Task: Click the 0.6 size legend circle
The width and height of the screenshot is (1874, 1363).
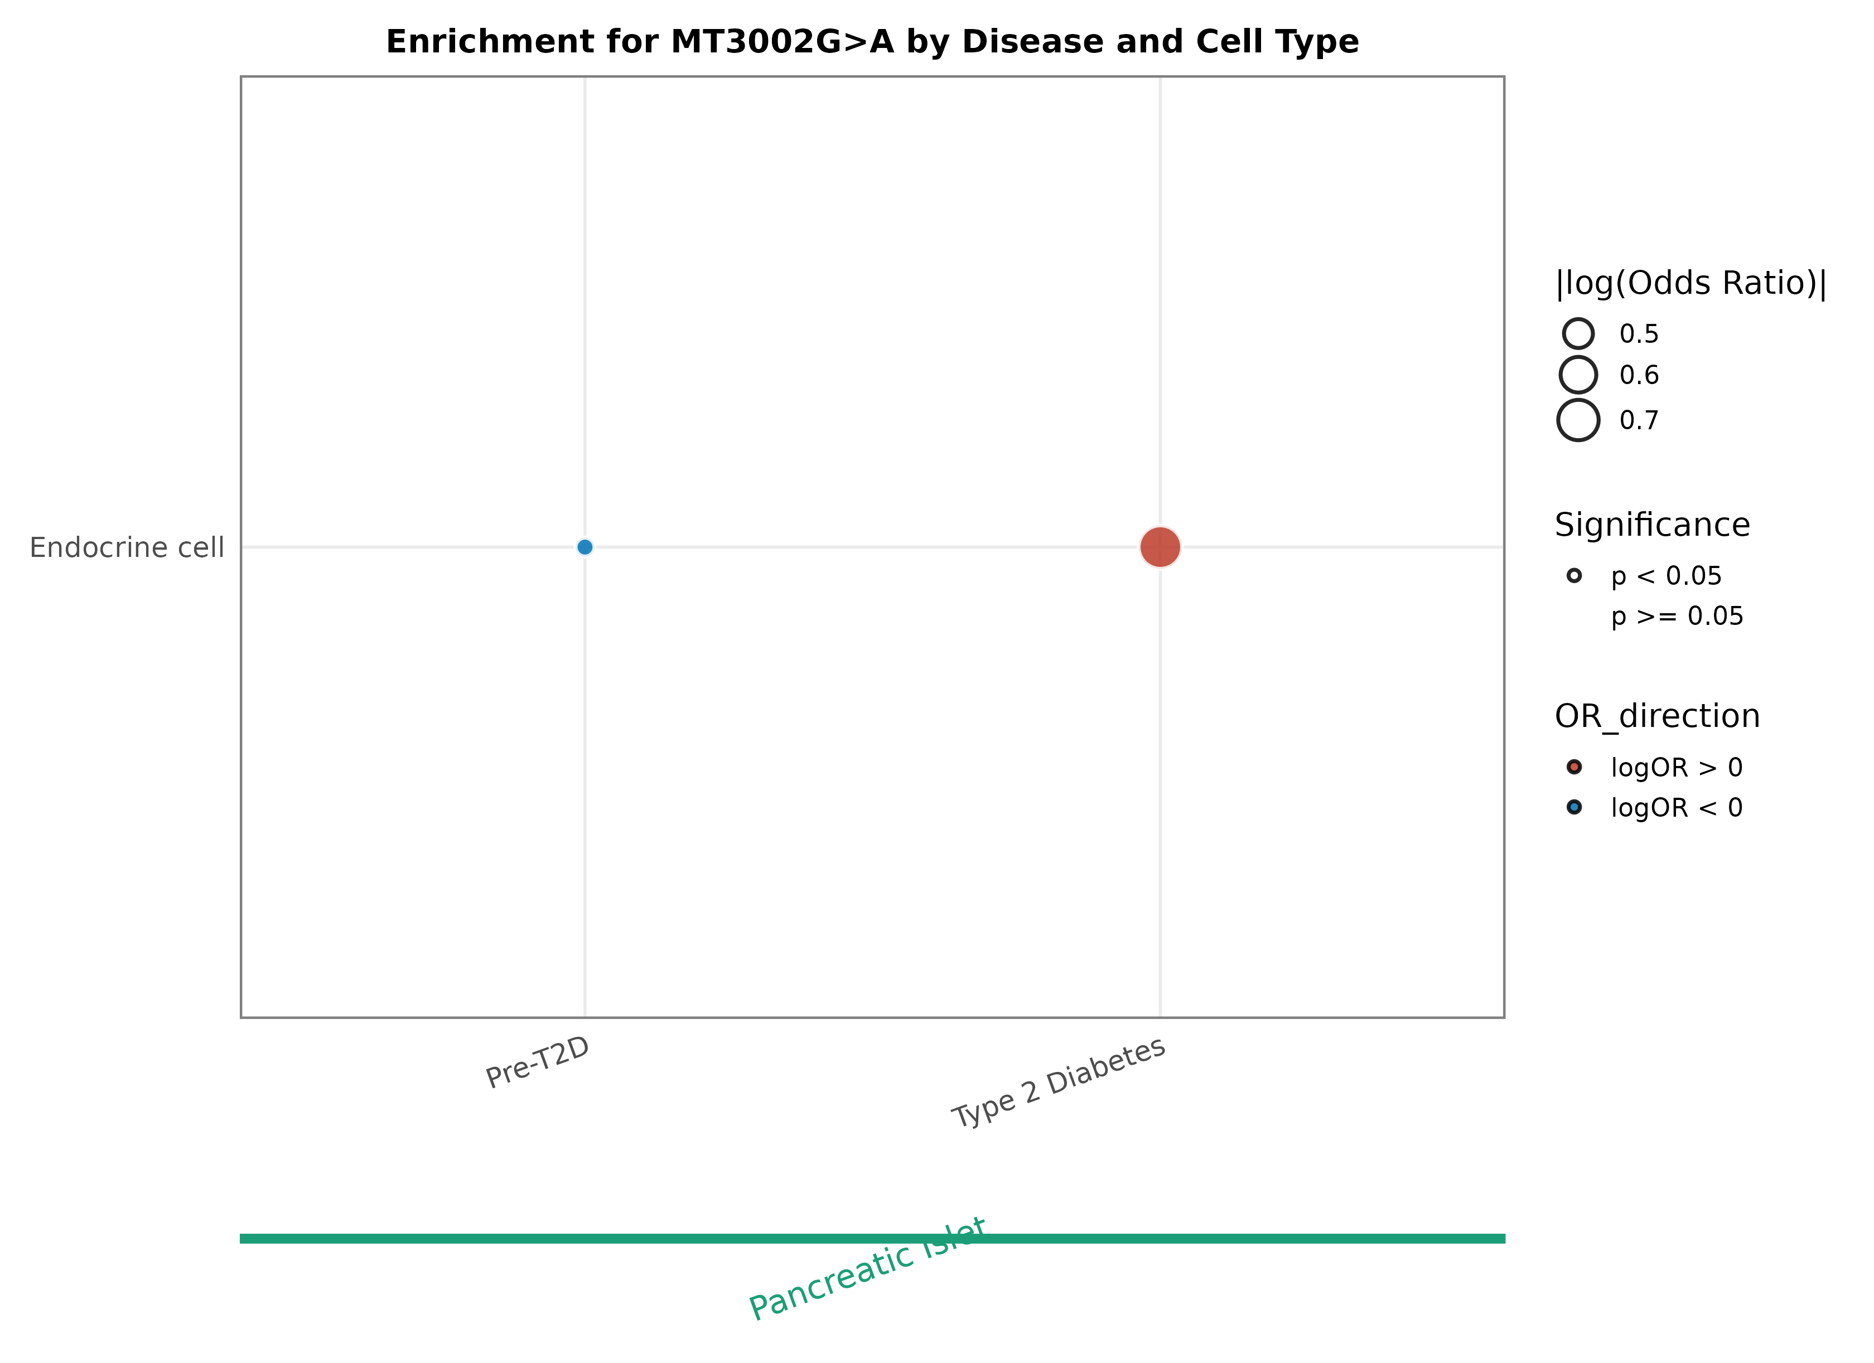Action: coord(1578,375)
